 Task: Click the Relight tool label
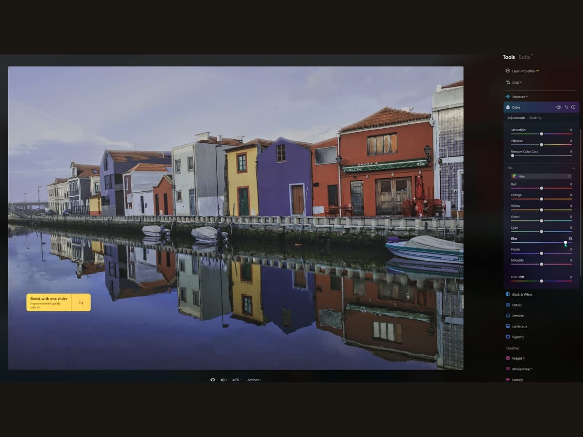coord(517,358)
